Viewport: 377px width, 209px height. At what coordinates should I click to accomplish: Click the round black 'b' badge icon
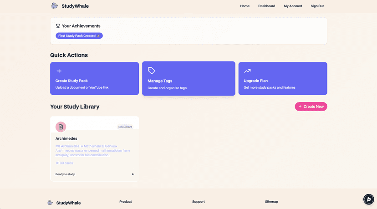[x=369, y=199]
